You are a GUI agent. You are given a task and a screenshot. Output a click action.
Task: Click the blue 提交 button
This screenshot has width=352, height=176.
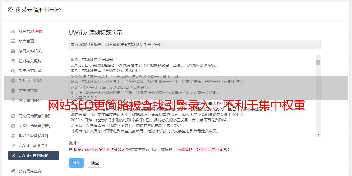76,163
